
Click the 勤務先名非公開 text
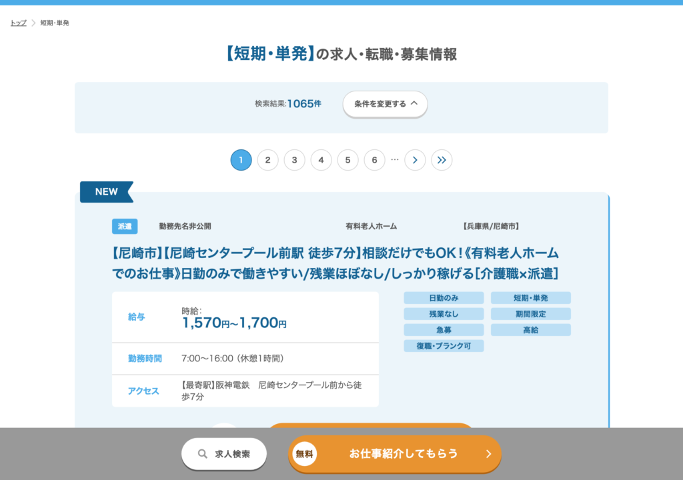185,227
